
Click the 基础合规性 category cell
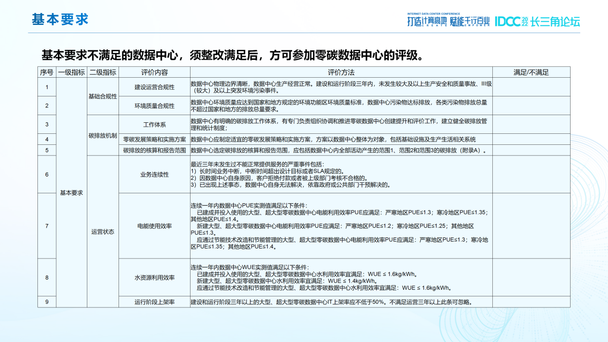103,96
